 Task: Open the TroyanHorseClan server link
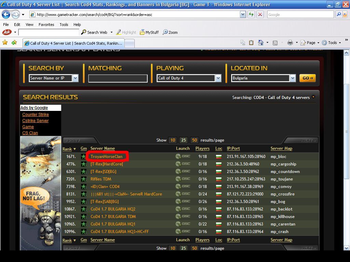point(107,157)
